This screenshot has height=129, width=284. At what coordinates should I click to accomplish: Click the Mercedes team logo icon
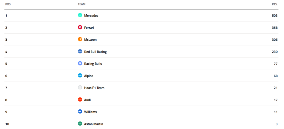point(80,15)
